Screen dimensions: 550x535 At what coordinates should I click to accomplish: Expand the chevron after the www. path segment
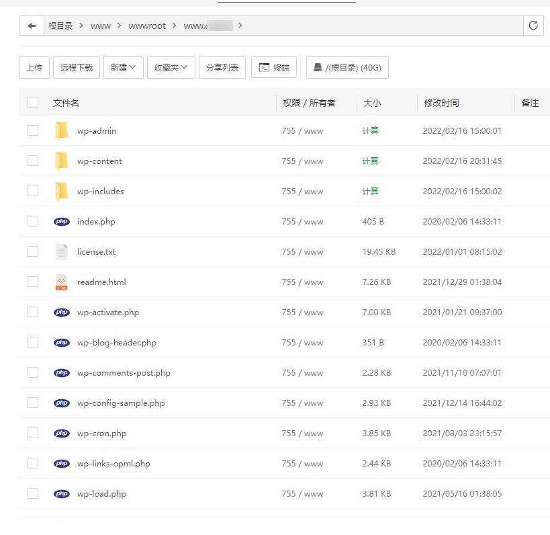[x=240, y=26]
